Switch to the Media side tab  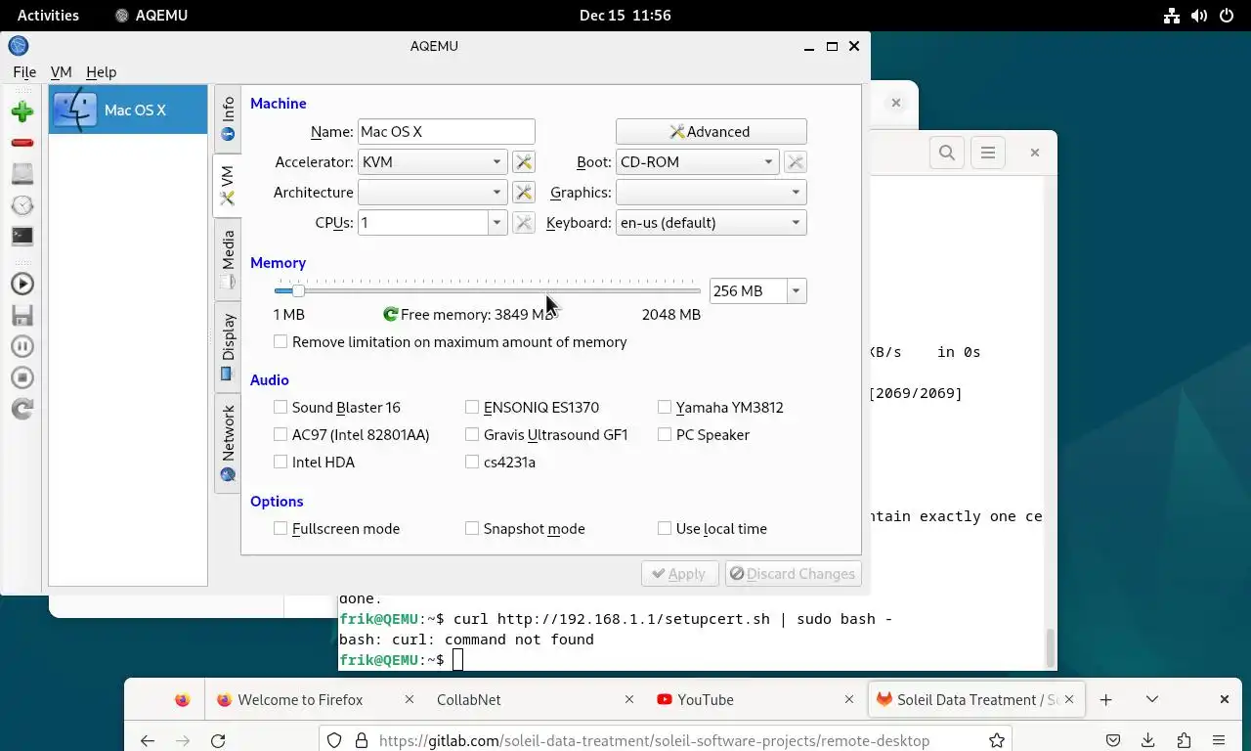(228, 259)
